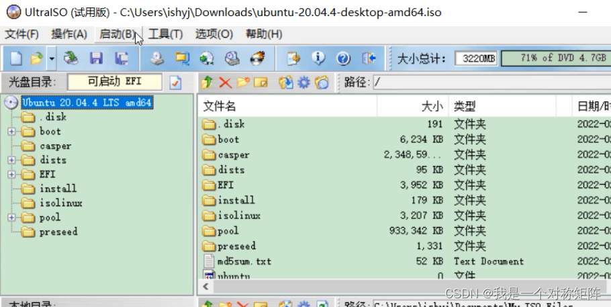Click the 71% of DVD 4.7GB capacity bar

[x=557, y=58]
